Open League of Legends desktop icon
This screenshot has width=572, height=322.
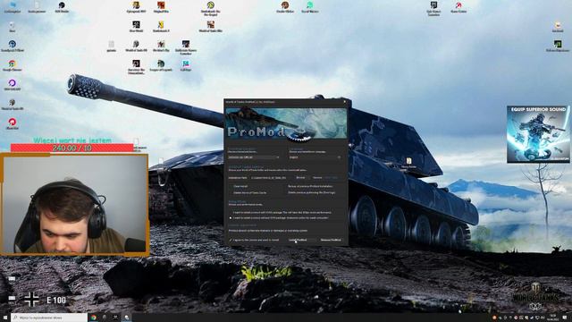[161, 65]
